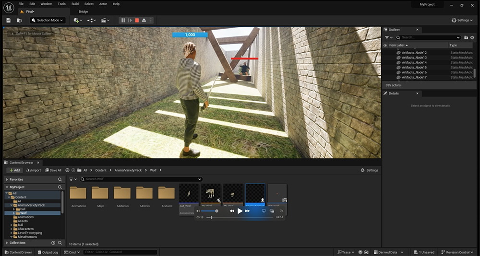Expand the LevelPrototyping folder arrow
This screenshot has width=480, height=256.
point(12,233)
